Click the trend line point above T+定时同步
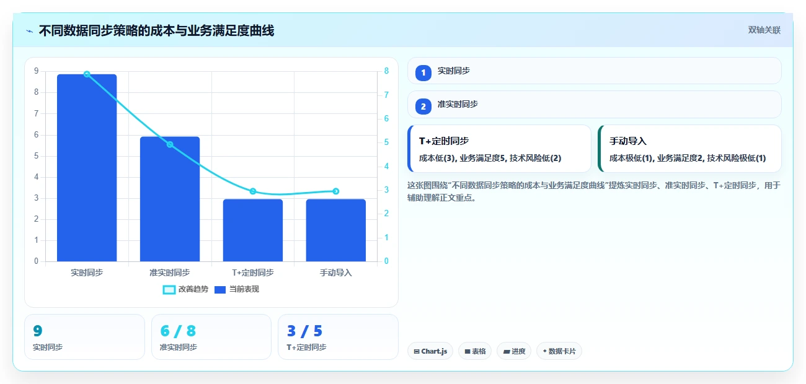This screenshot has width=806, height=384. click(253, 191)
